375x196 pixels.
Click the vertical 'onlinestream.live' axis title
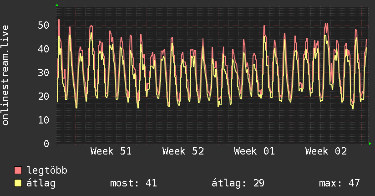[5, 75]
